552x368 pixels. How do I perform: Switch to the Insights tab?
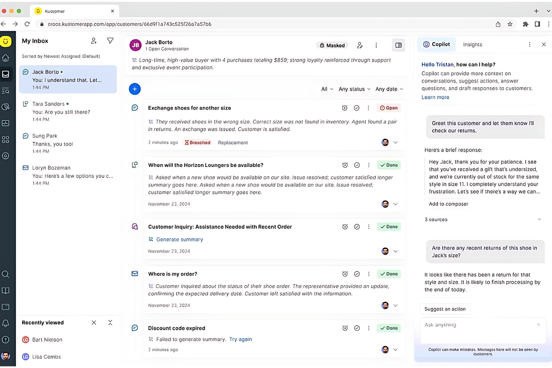472,44
